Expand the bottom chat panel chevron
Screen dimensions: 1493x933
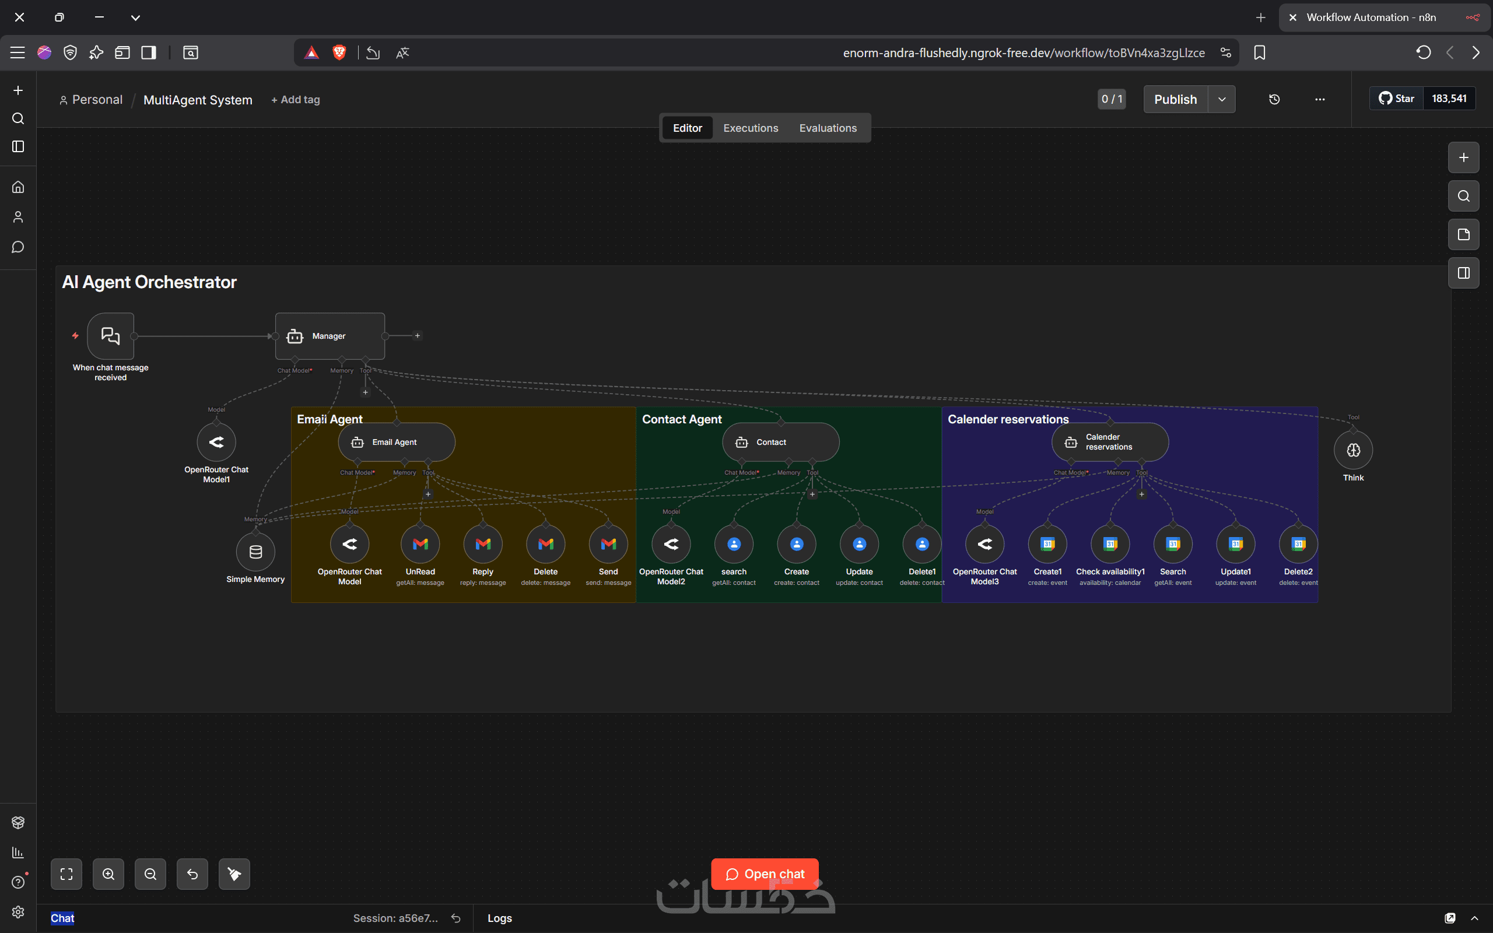[1474, 918]
